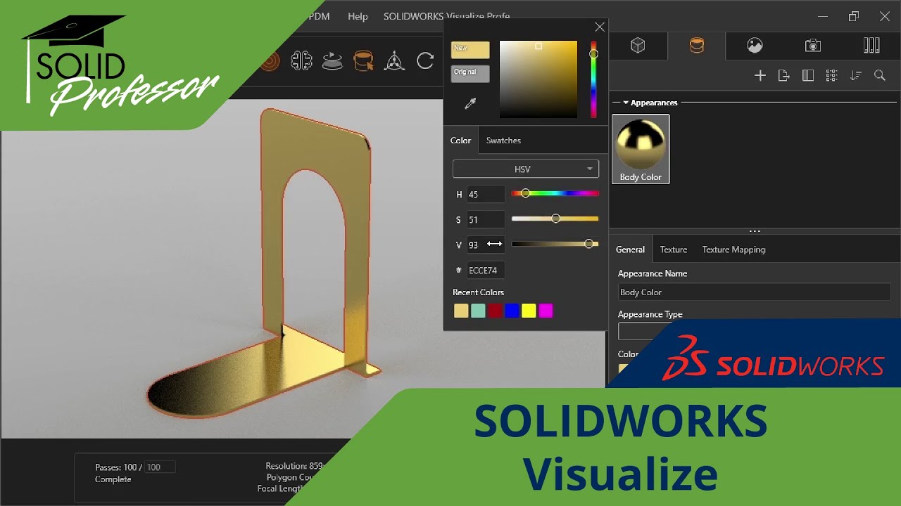Switch to the Texture tab
901x506 pixels.
coord(673,249)
